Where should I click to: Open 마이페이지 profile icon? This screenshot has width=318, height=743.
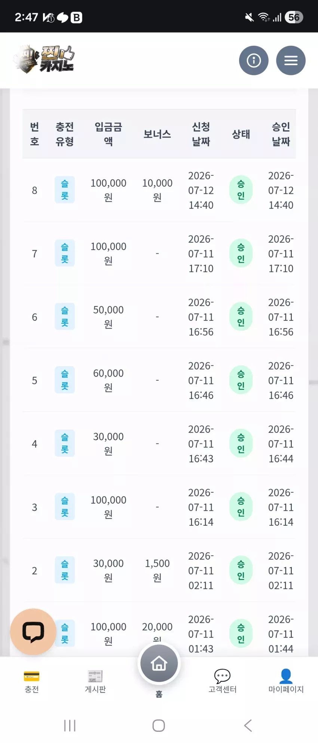pos(286,682)
